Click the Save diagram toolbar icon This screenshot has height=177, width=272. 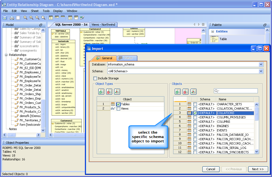[5, 18]
